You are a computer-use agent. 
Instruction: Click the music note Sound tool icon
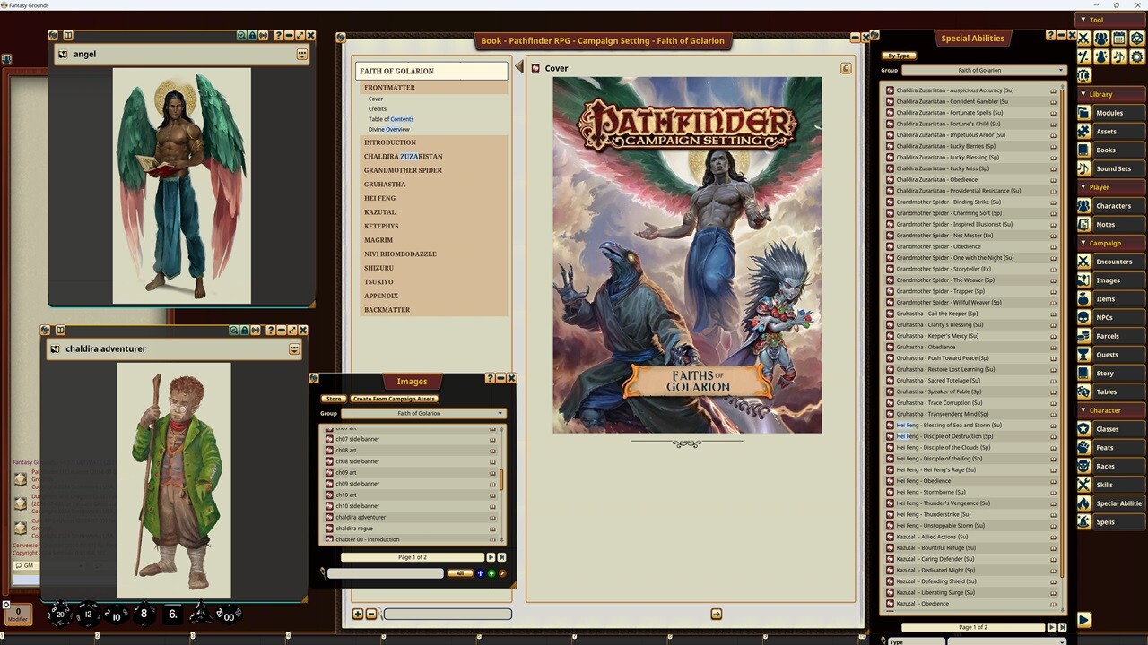pyautogui.click(x=1118, y=56)
